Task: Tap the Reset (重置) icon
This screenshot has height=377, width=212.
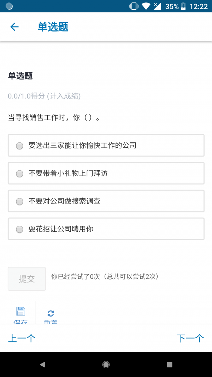Action: pyautogui.click(x=51, y=314)
